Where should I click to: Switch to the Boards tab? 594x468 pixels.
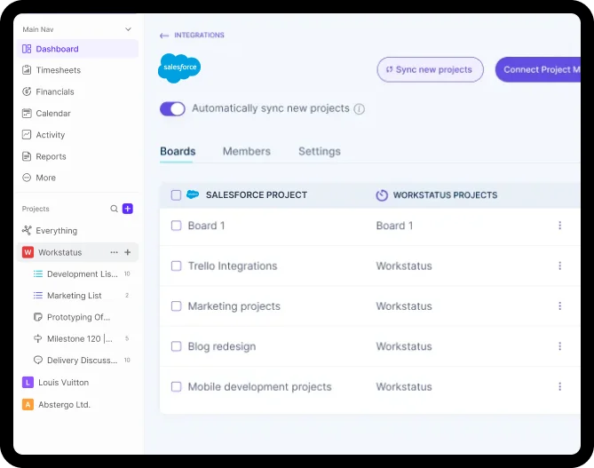click(x=178, y=152)
